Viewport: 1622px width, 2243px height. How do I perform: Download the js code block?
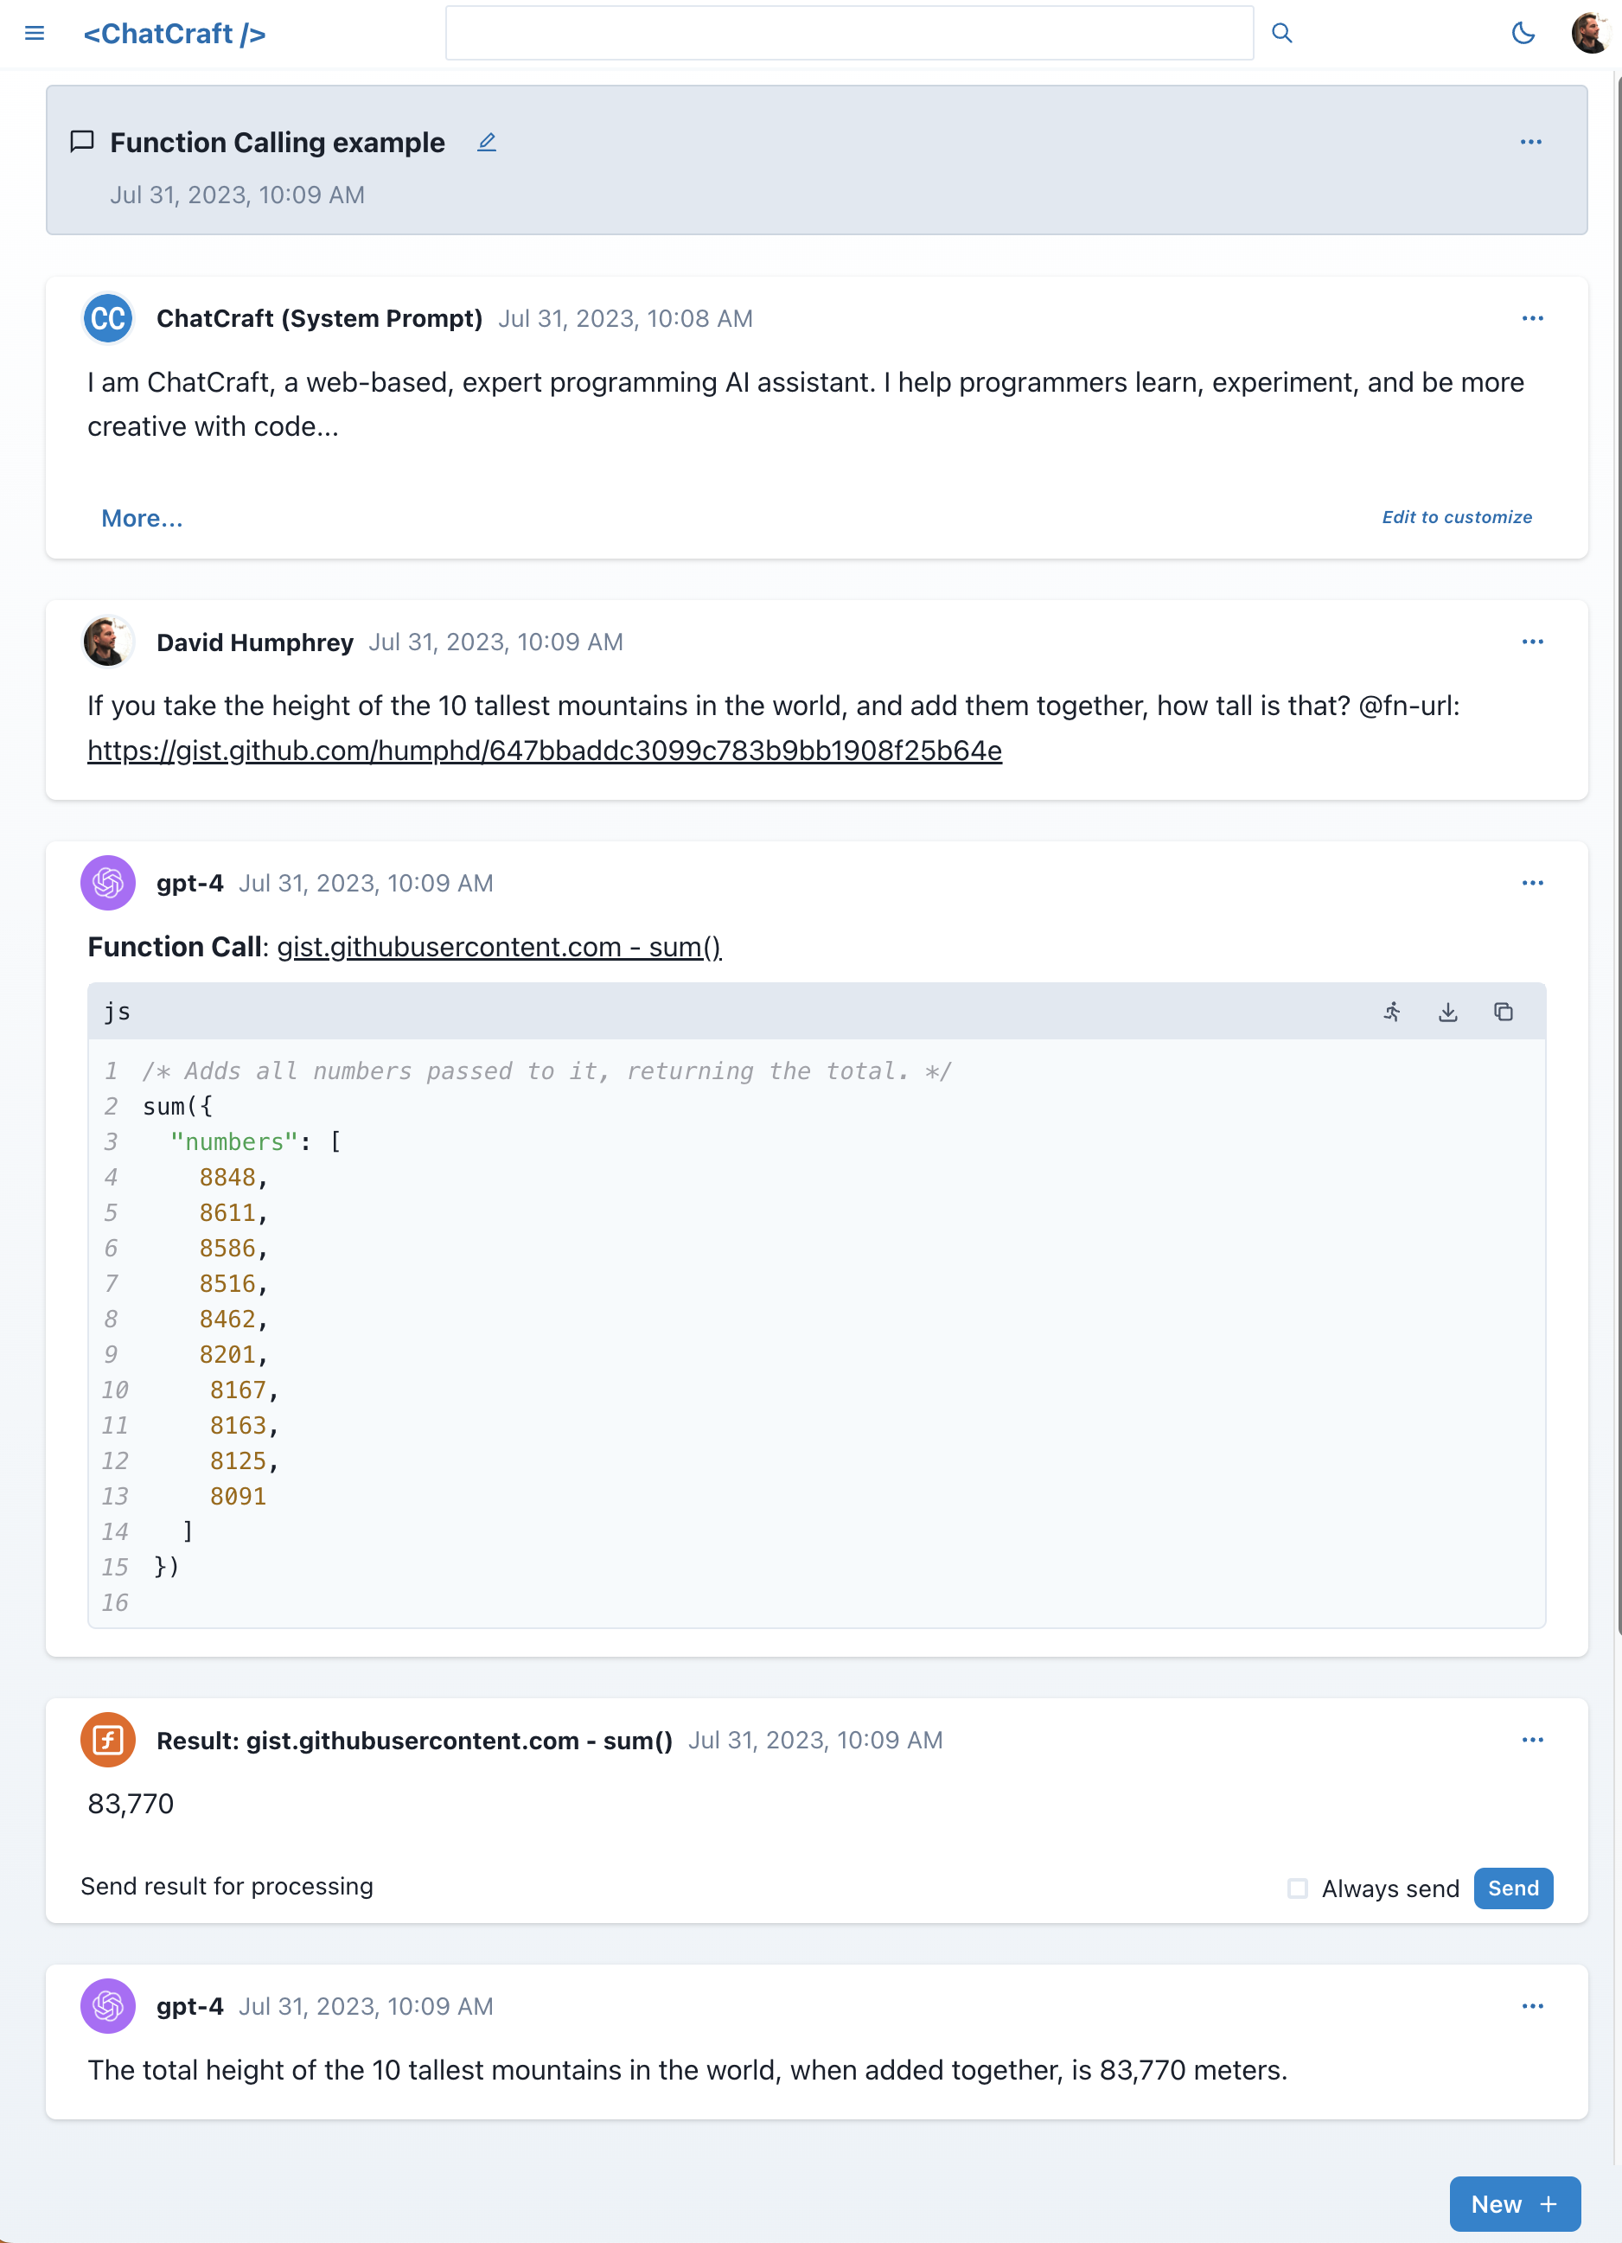pyautogui.click(x=1448, y=1012)
